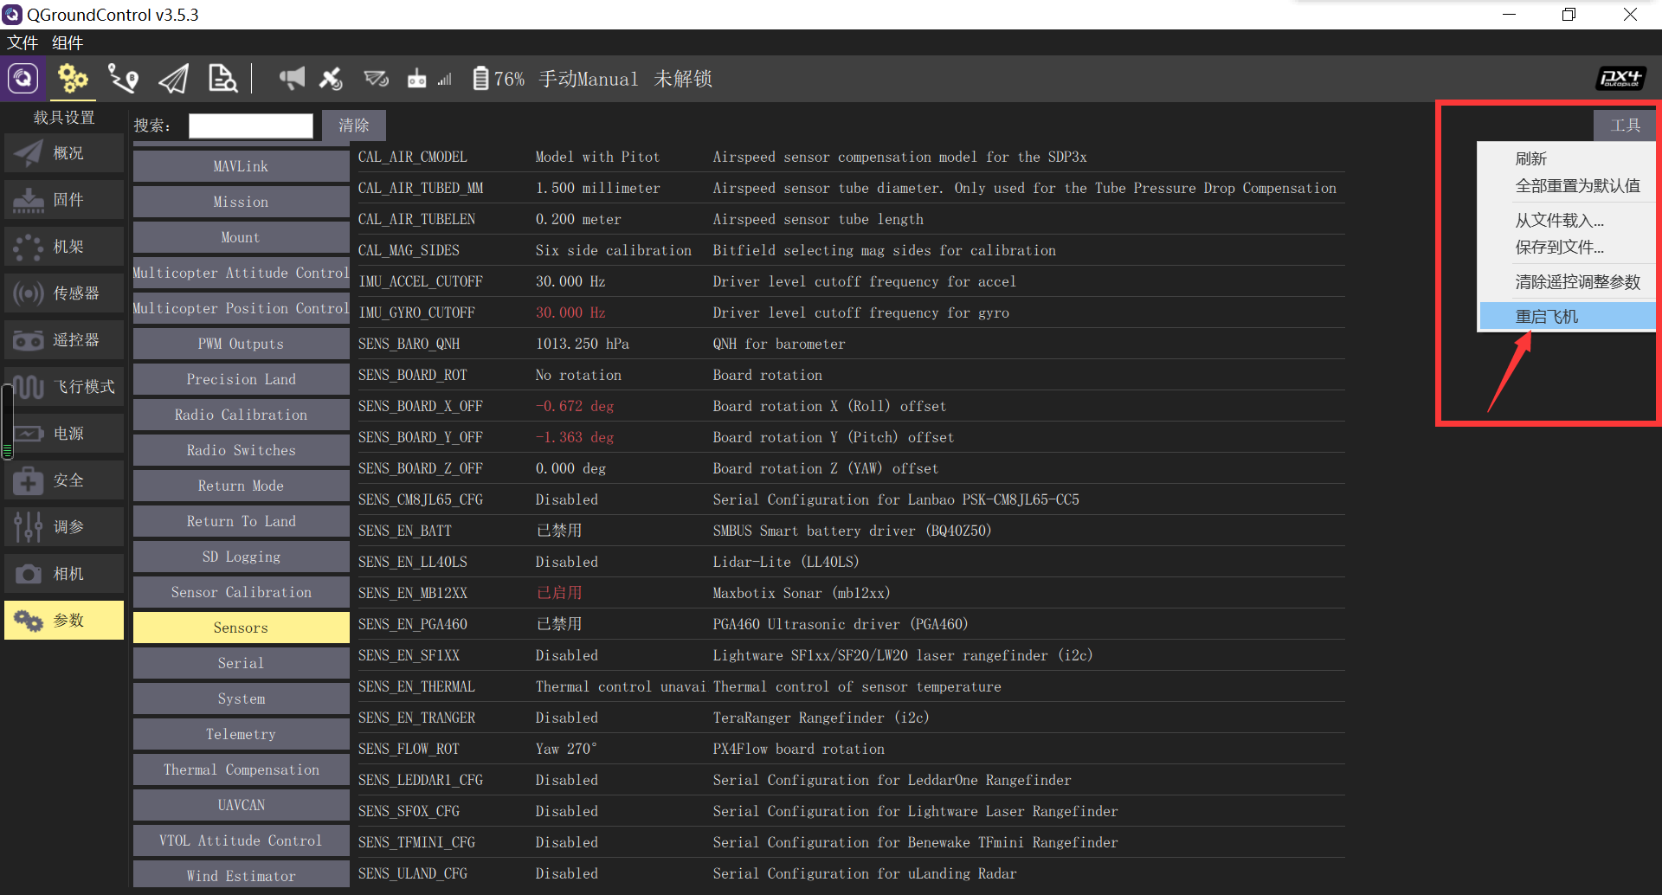Open the 机架 airframe page
1662x895 pixels.
pyautogui.click(x=64, y=247)
